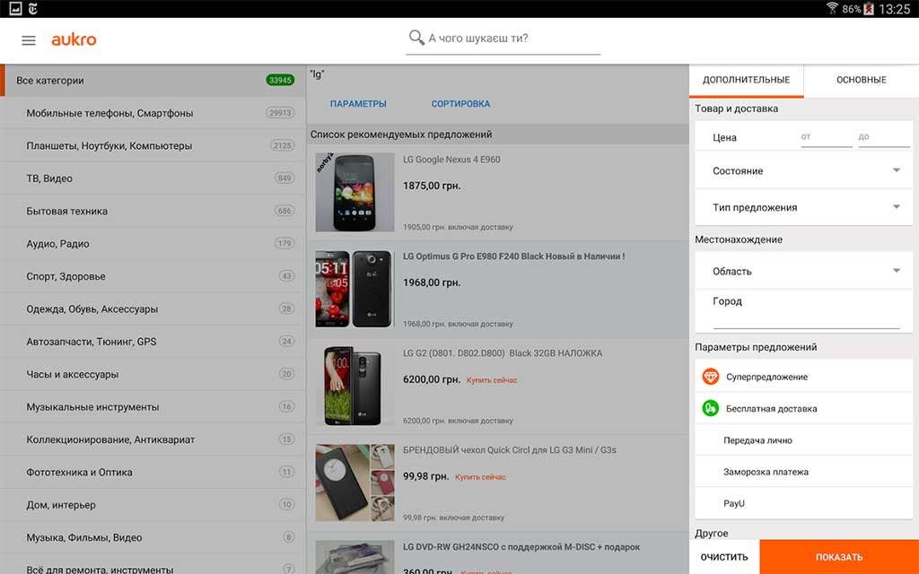Focus the price 'от' field
Image resolution: width=919 pixels, height=574 pixels.
point(827,137)
